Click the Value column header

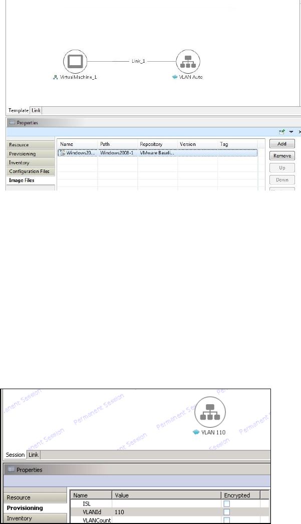click(166, 495)
